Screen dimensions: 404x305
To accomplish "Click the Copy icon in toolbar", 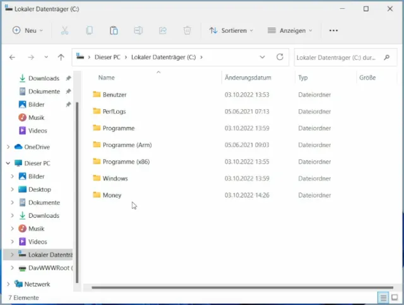I will (89, 30).
